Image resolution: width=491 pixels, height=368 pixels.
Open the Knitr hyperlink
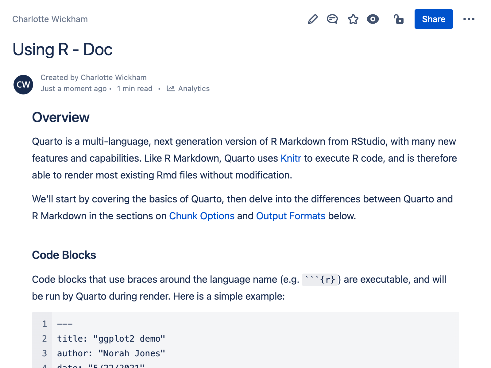coord(291,158)
